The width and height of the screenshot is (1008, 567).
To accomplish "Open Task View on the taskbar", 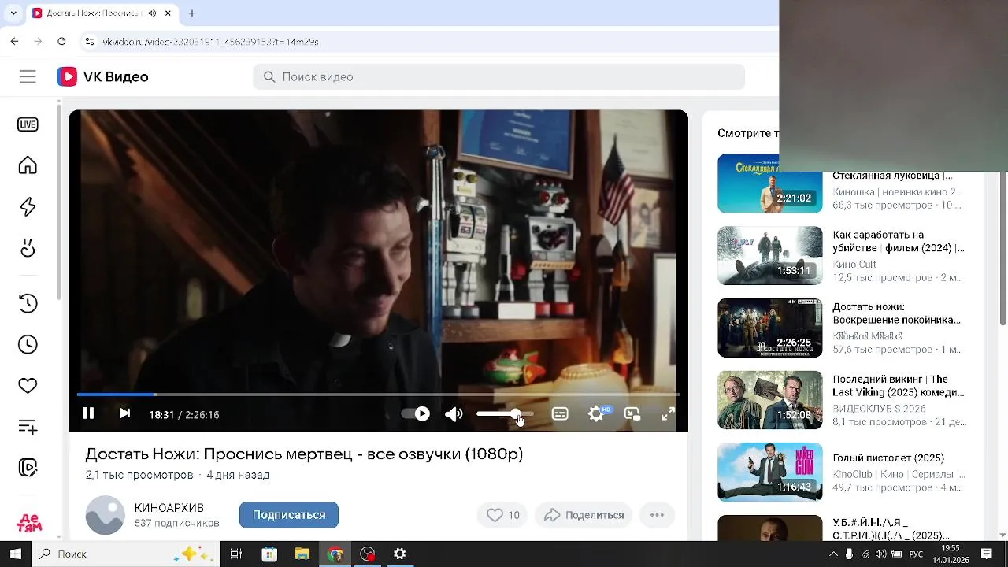I will tap(235, 554).
